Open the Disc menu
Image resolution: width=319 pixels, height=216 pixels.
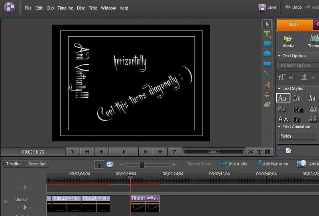[x=81, y=8]
